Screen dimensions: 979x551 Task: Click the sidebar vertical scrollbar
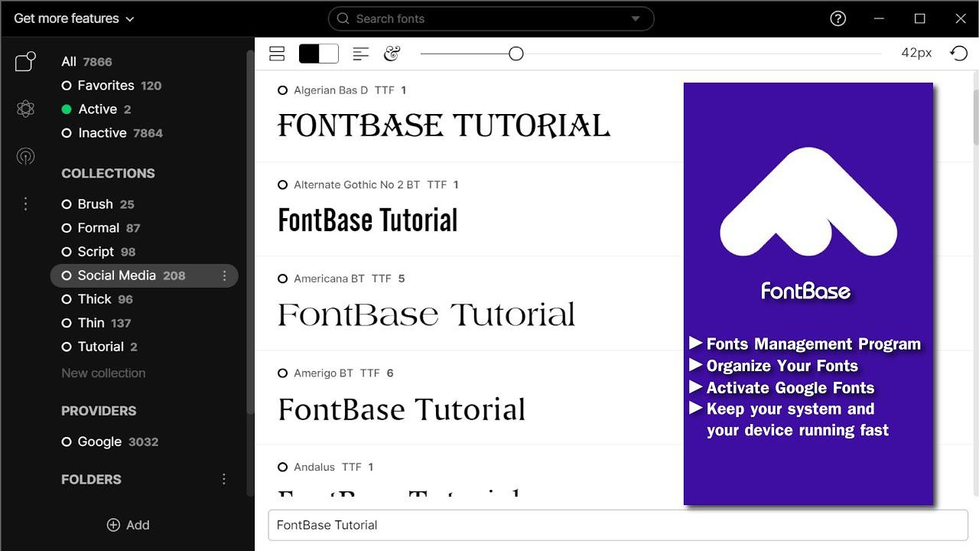click(249, 233)
